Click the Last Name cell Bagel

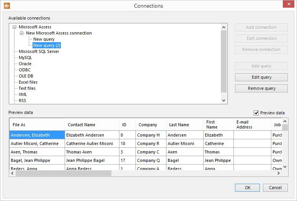[x=185, y=160]
